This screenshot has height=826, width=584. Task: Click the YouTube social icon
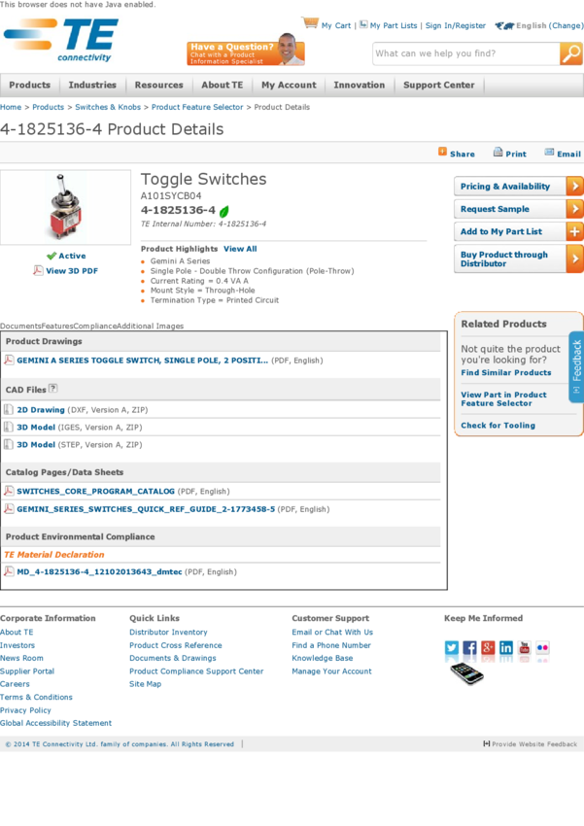point(525,648)
